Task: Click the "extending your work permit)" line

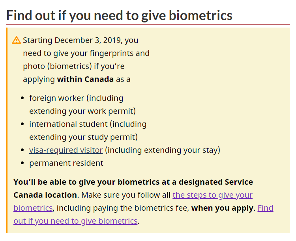Action: coord(82,111)
